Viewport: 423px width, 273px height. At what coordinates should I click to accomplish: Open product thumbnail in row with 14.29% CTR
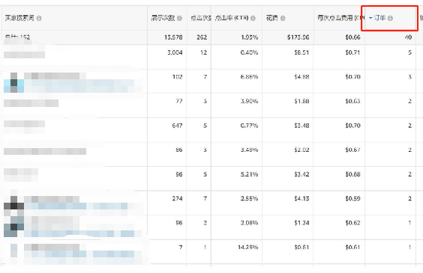coord(13,251)
